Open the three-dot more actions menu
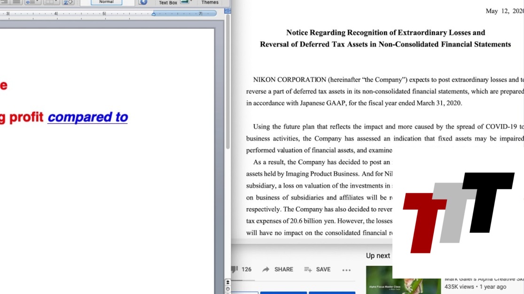The image size is (524, 294). click(346, 270)
